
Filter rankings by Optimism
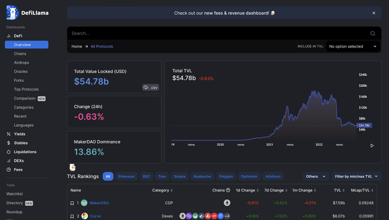[249, 176]
